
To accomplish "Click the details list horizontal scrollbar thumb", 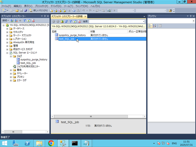I will click(91, 117).
